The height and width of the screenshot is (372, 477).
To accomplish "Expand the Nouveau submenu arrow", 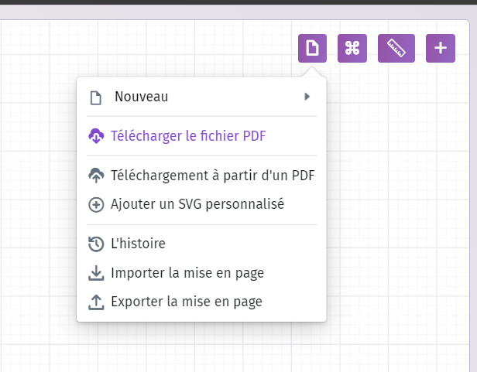I will (x=307, y=97).
